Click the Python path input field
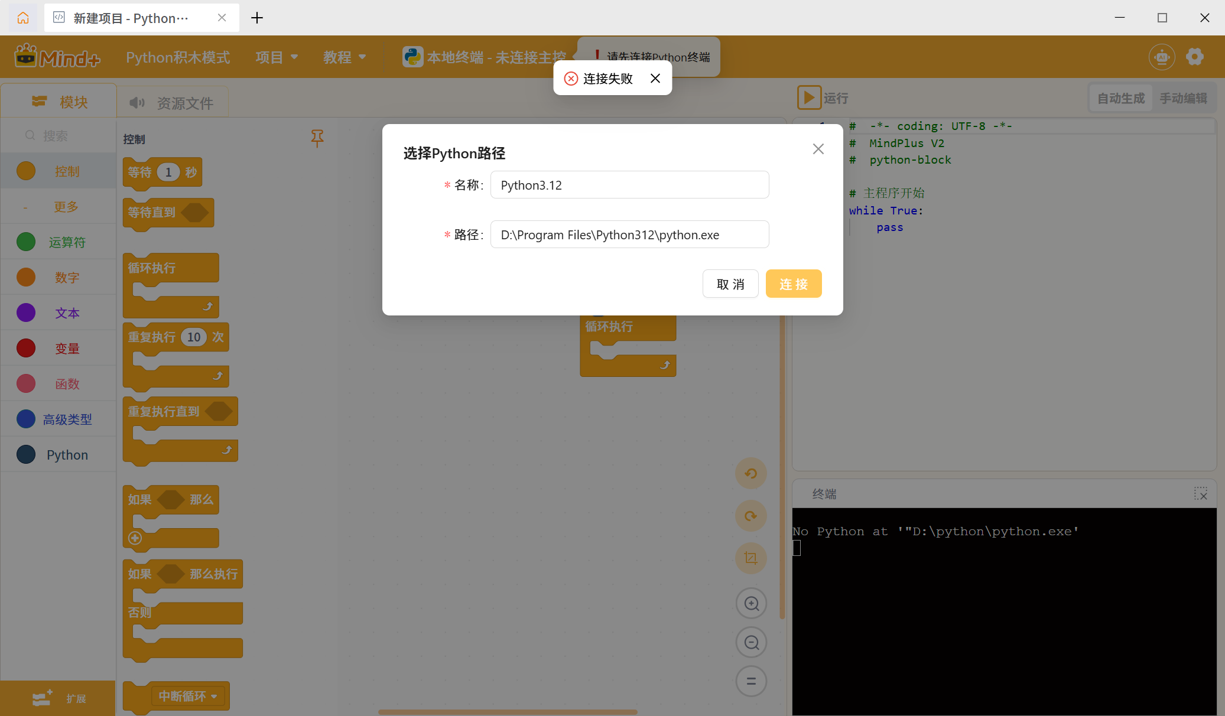The image size is (1225, 716). pos(629,234)
